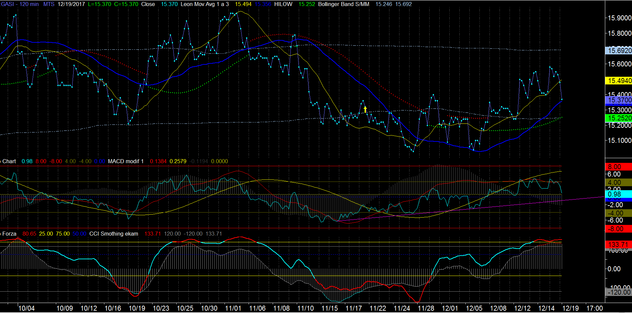This screenshot has width=632, height=313.
Task: Click the 15.1000 price axis level
Action: (x=620, y=140)
